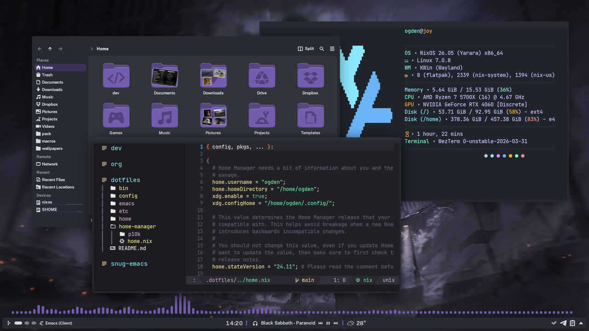Screen dimensions: 589x331
Task: Open home.nix in the Emacs tree
Action: (x=136, y=241)
